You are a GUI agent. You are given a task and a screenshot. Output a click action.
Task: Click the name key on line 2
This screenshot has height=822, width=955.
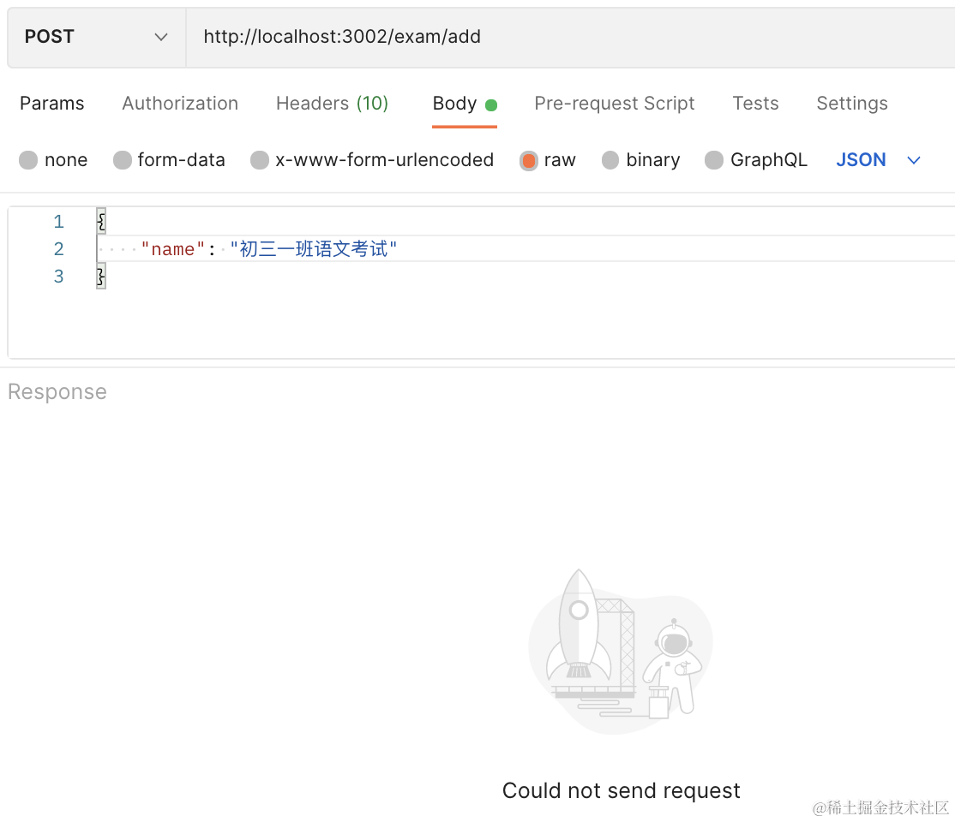[x=173, y=249]
